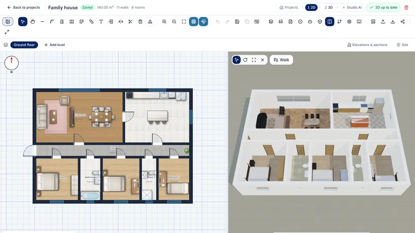
Task: Click the trash delete icon in toolbar
Action: tap(140, 22)
